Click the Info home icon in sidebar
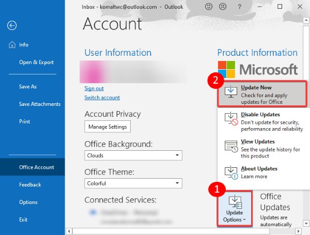The image size is (310, 235). click(x=12, y=44)
